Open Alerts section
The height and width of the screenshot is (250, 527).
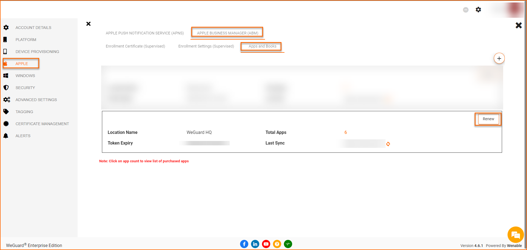click(x=23, y=136)
